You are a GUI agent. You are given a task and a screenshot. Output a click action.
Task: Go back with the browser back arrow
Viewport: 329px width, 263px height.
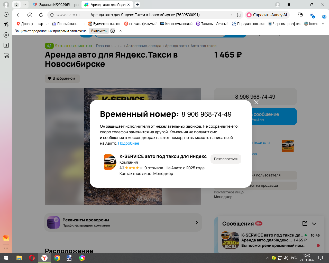(x=19, y=15)
